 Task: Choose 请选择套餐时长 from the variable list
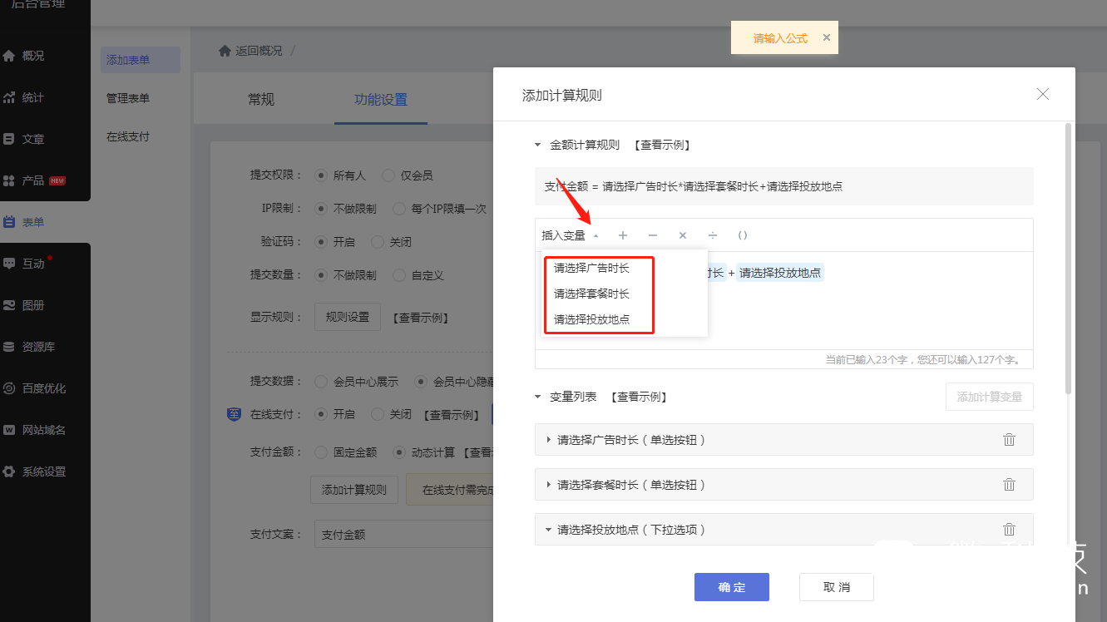591,294
